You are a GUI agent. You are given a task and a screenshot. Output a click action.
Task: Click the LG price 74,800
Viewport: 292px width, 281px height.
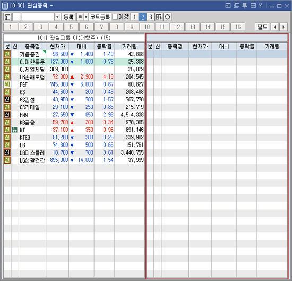tap(60, 145)
